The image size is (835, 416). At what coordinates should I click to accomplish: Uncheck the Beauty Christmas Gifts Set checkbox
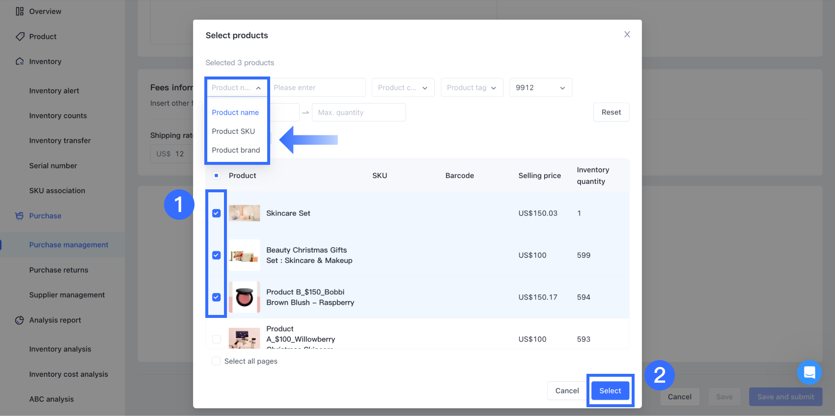coord(216,255)
